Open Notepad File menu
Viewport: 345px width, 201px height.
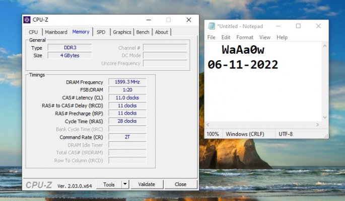point(211,37)
